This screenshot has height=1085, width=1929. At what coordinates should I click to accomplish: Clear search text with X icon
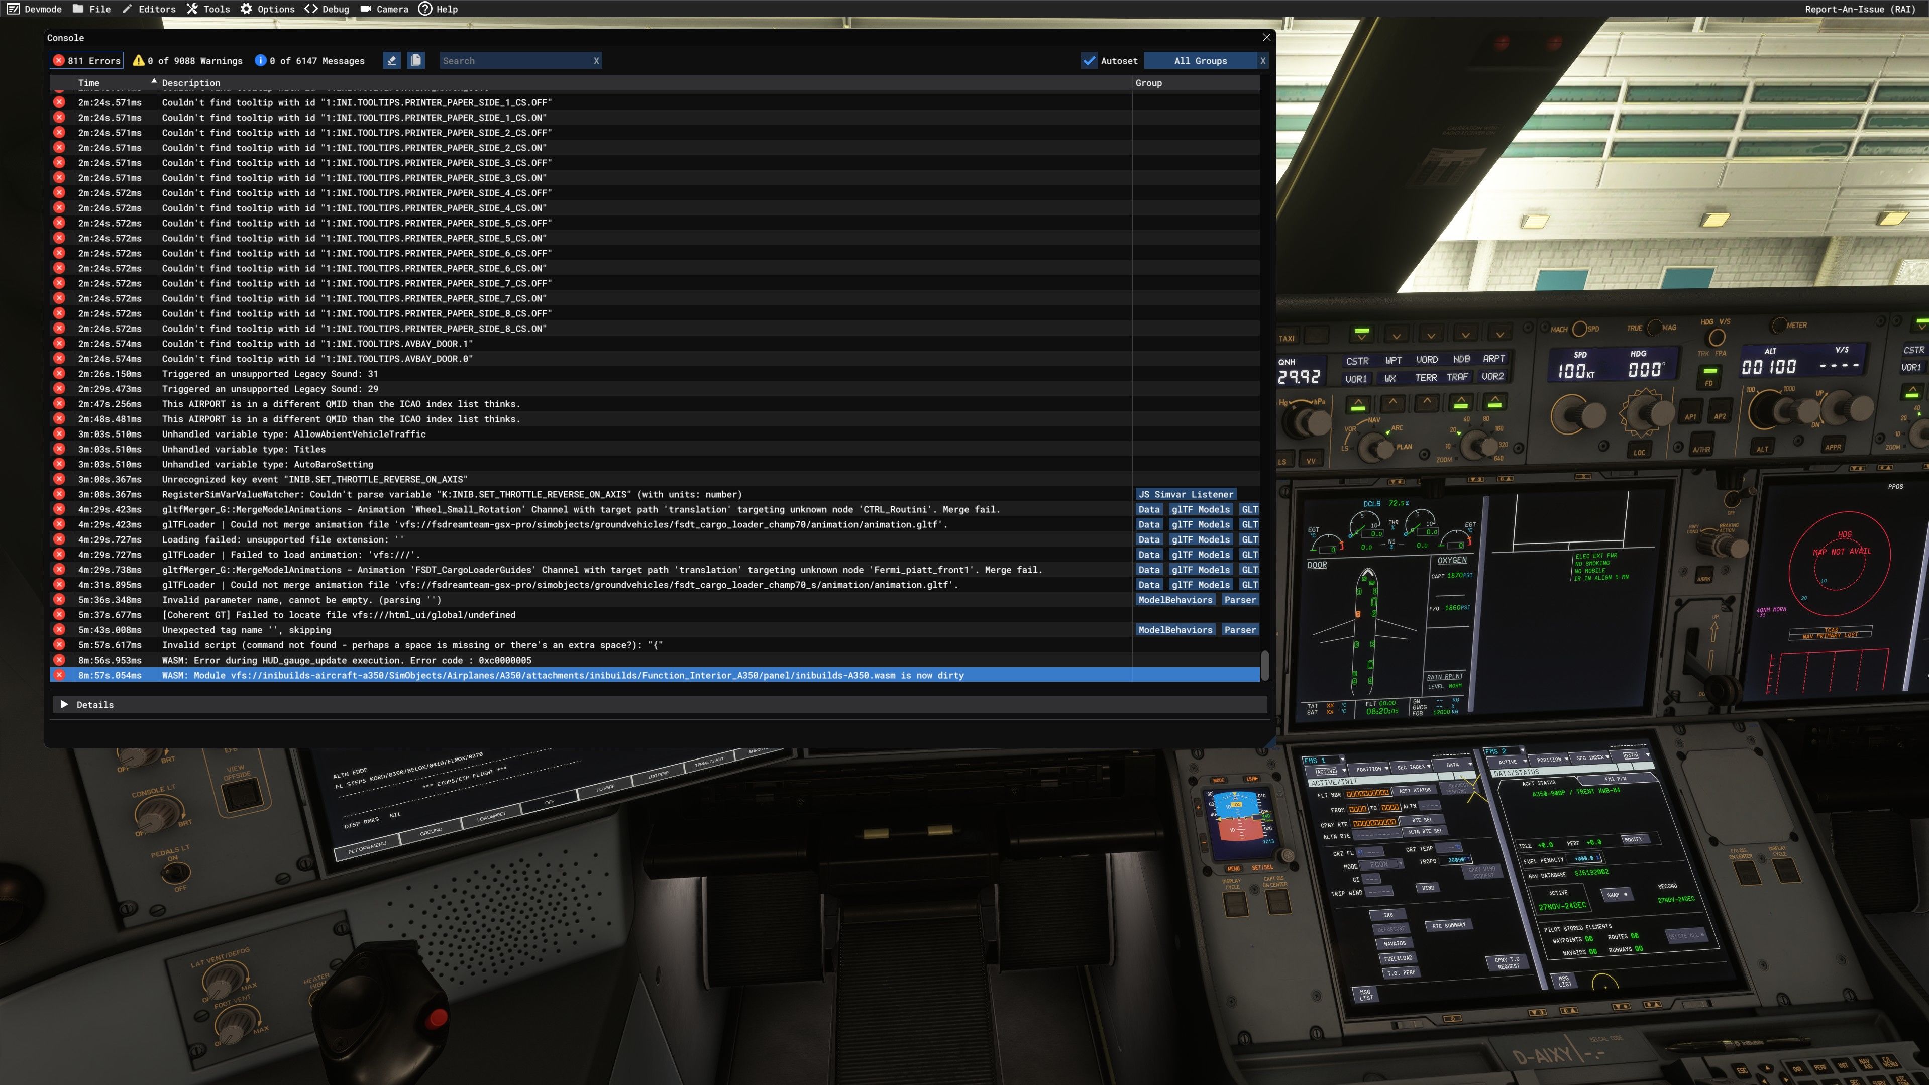tap(596, 61)
